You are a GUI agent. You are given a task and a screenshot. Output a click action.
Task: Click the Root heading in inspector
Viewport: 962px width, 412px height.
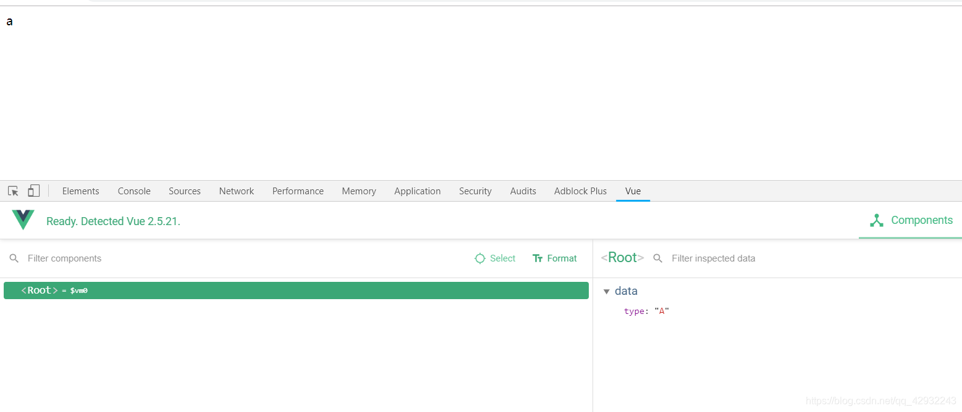pos(622,258)
